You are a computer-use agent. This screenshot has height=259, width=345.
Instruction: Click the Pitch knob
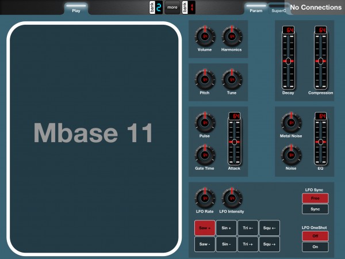point(205,79)
